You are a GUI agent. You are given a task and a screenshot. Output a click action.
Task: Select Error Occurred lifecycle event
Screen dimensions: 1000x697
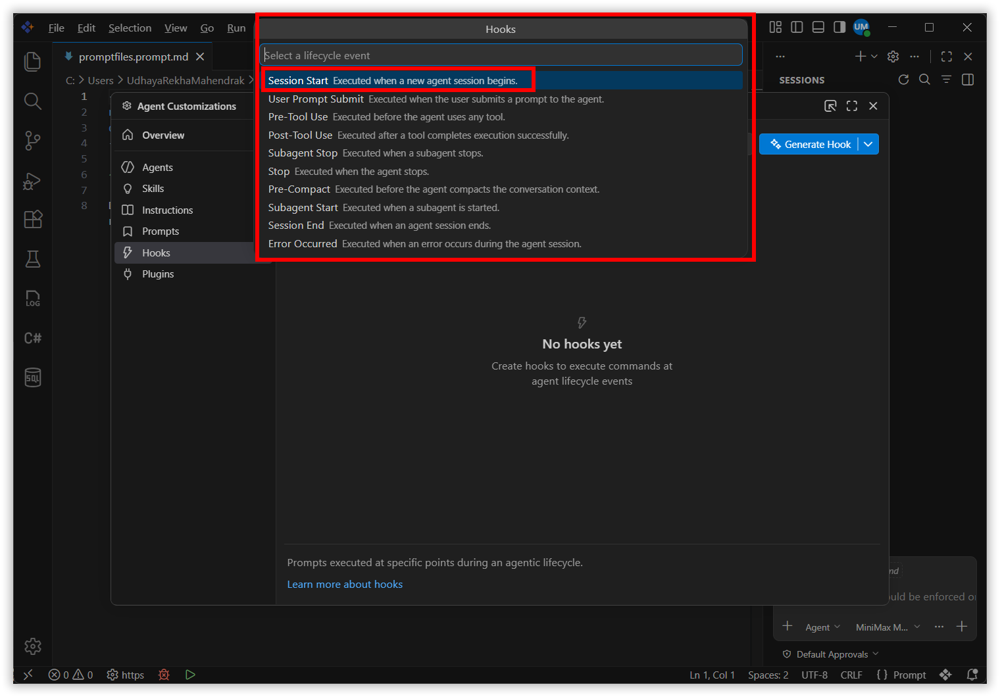pyautogui.click(x=503, y=244)
